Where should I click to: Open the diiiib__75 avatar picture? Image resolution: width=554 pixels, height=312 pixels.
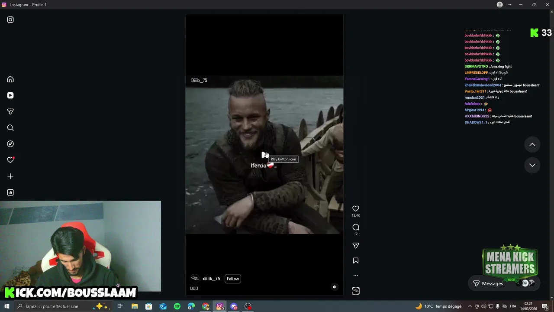point(195,279)
